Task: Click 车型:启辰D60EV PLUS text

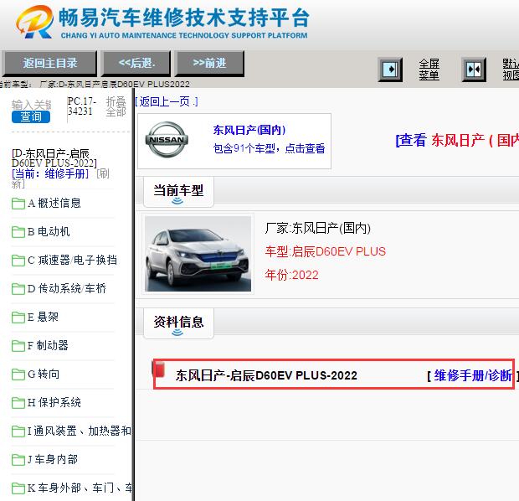Action: tap(326, 251)
